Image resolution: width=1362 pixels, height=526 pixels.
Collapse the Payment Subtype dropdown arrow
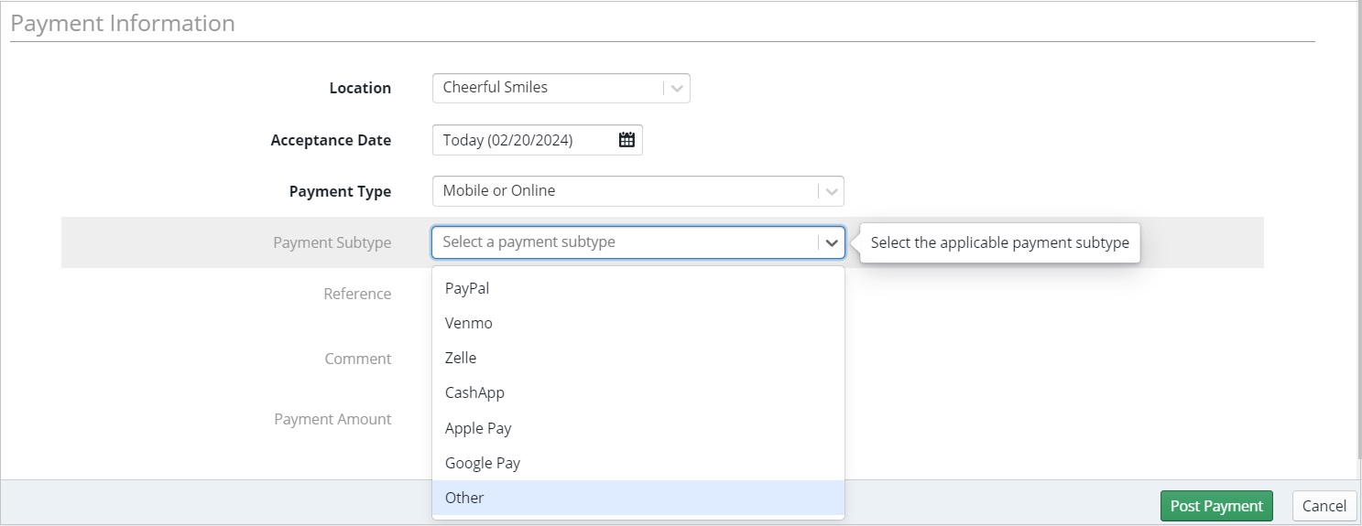click(831, 243)
